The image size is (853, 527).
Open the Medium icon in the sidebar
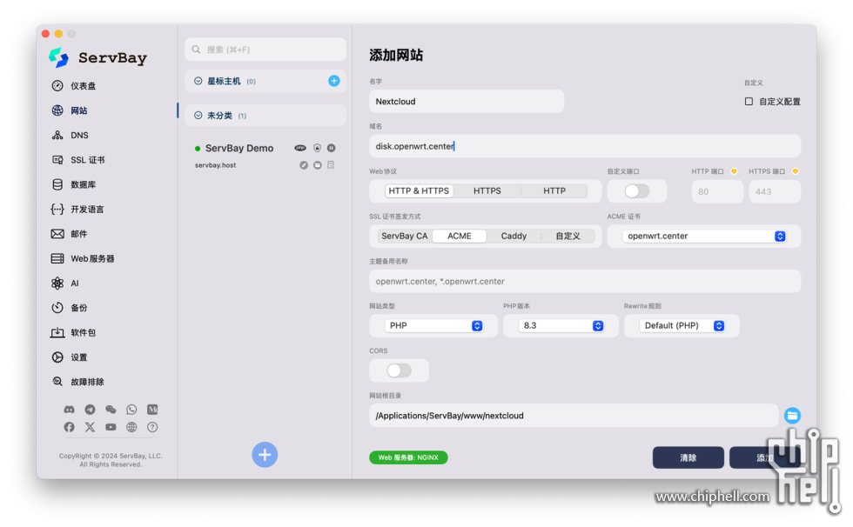pos(152,410)
